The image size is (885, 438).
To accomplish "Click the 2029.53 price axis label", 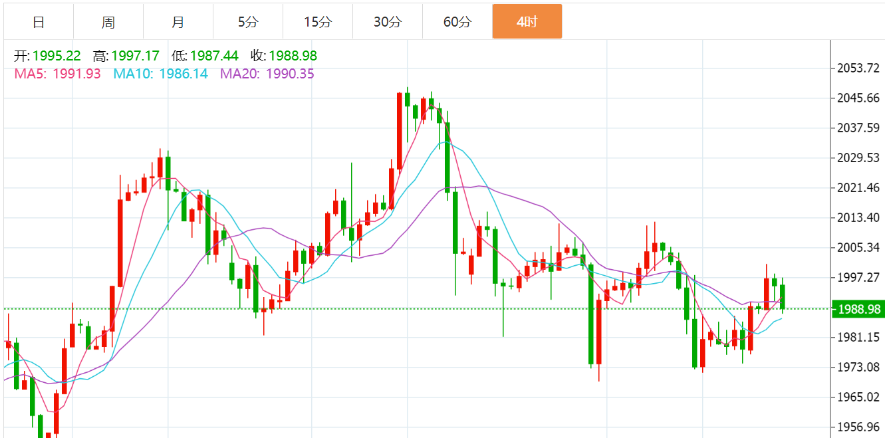I will [x=858, y=158].
